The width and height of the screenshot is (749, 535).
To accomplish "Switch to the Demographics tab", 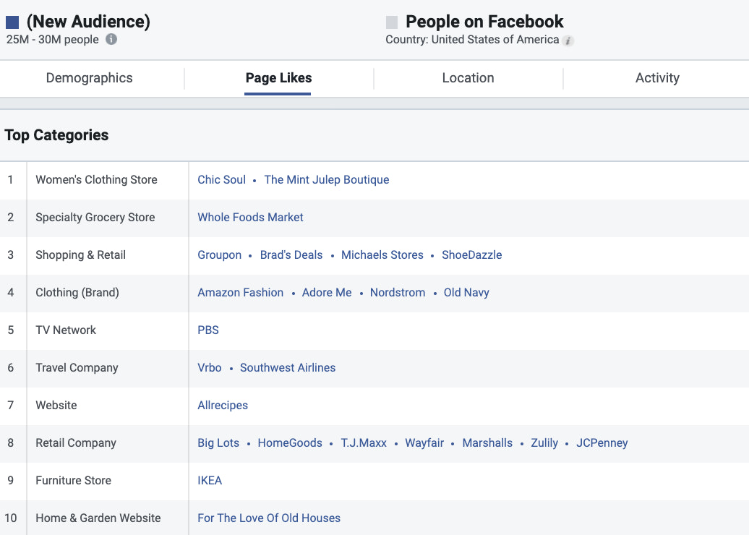I will click(x=89, y=77).
